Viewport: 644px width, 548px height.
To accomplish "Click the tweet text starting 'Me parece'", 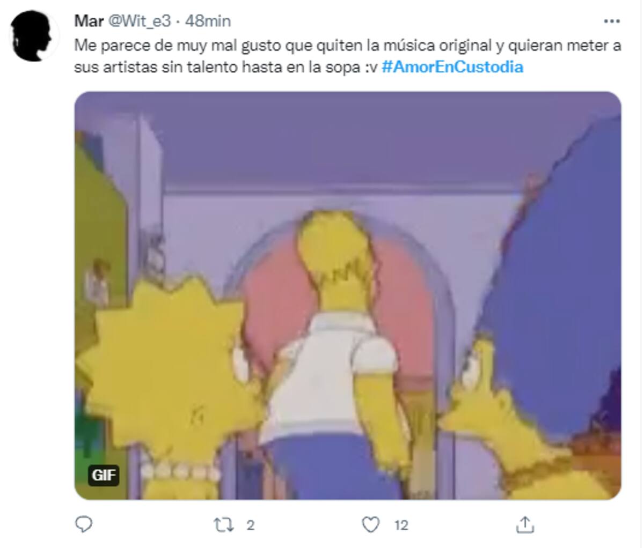I will pos(347,56).
